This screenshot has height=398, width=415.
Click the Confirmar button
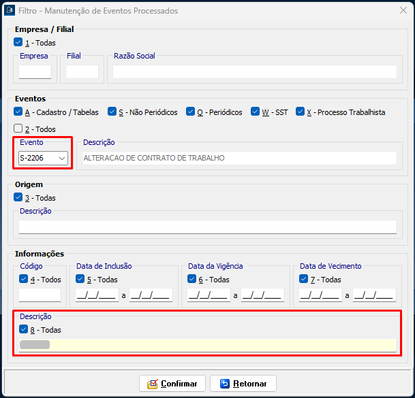[172, 384]
